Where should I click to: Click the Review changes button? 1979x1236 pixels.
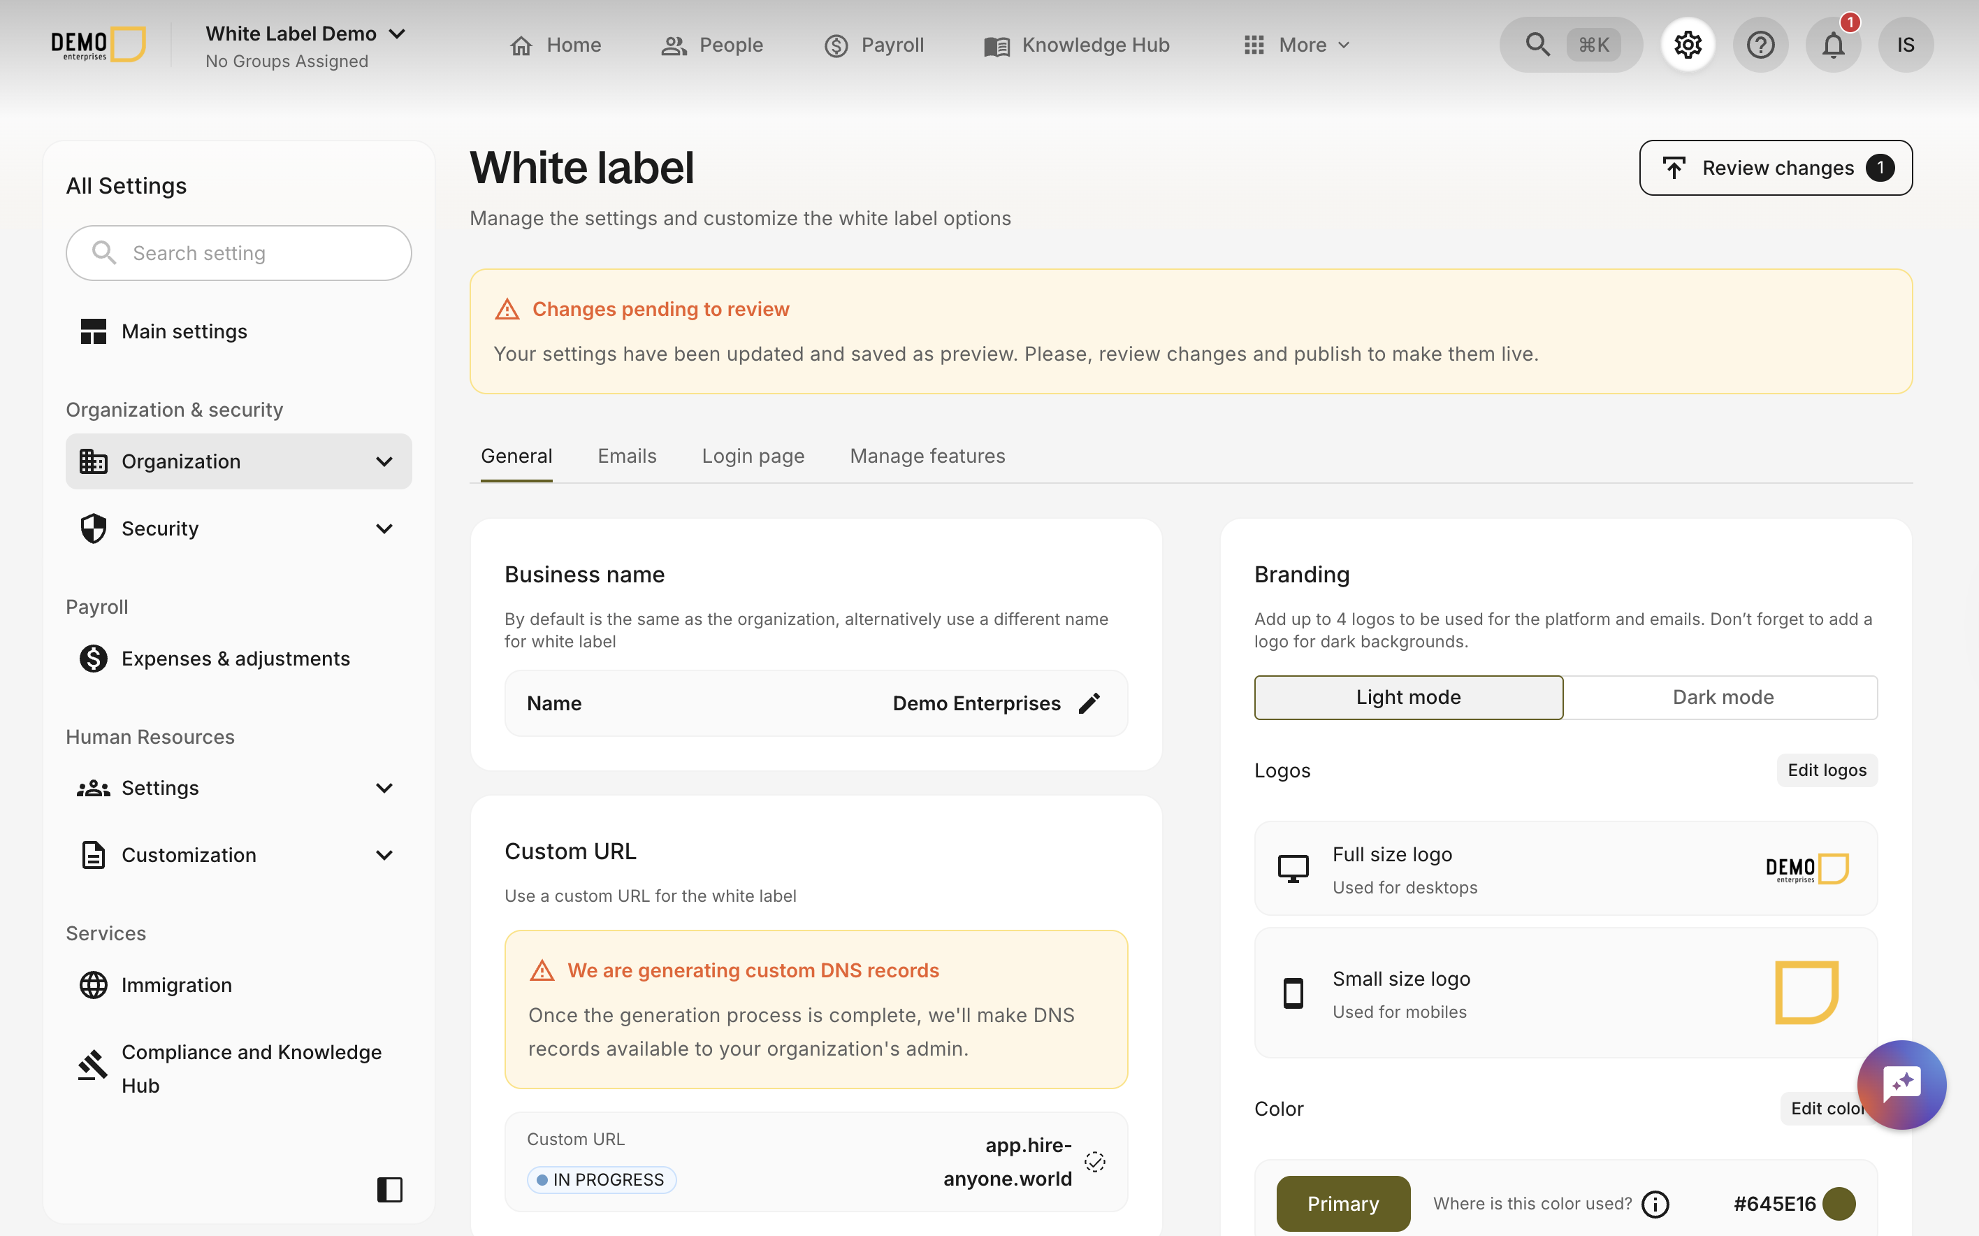coord(1775,168)
